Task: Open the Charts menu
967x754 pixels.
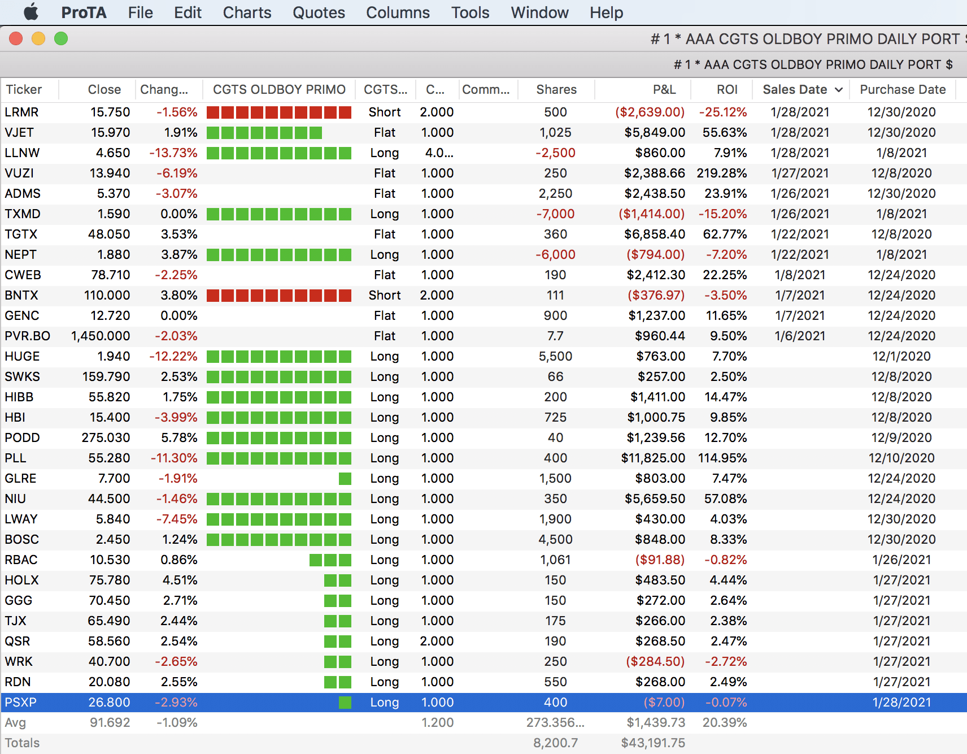Action: tap(247, 12)
